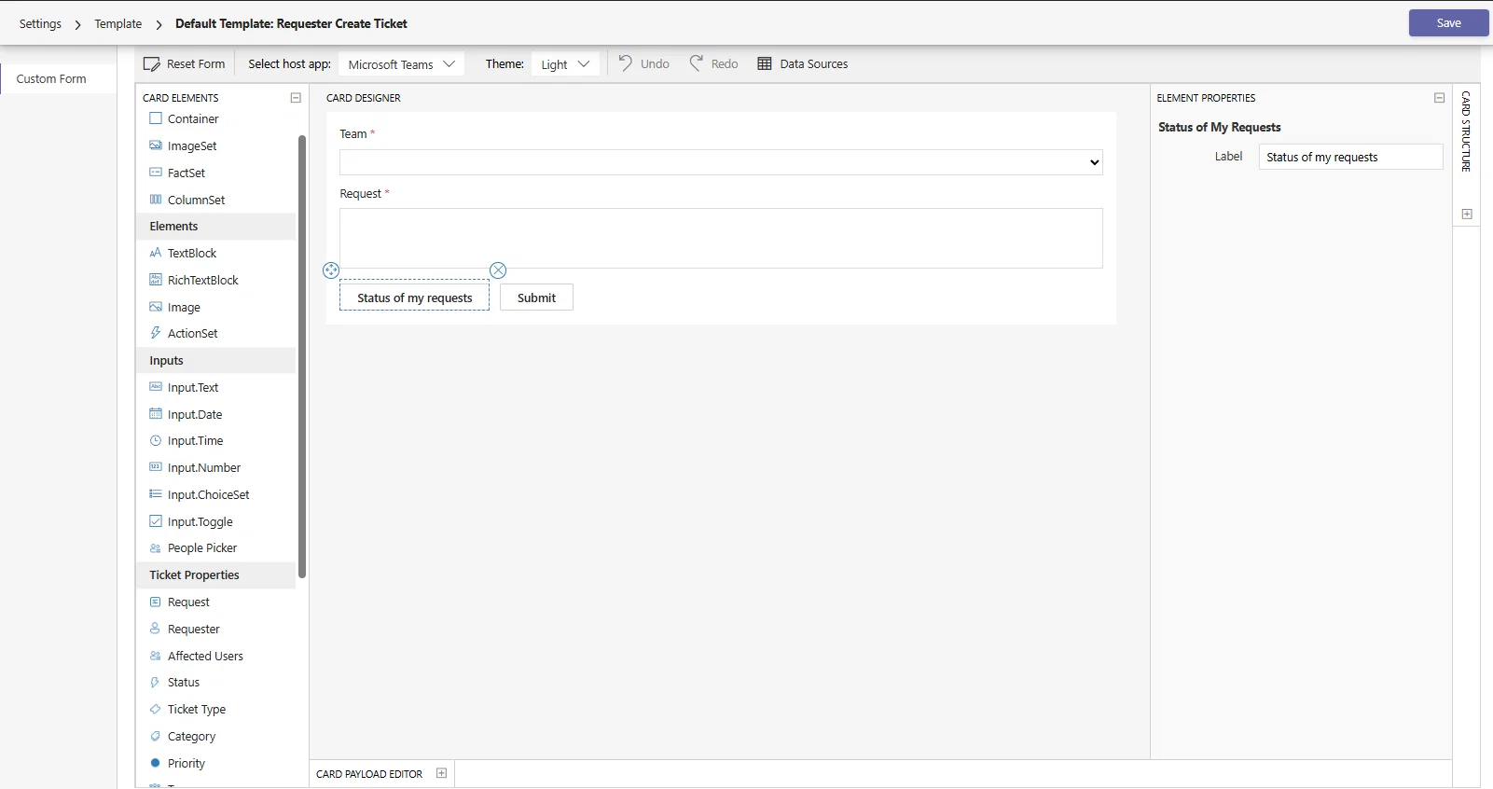Click the Category ticket property

[191, 737]
